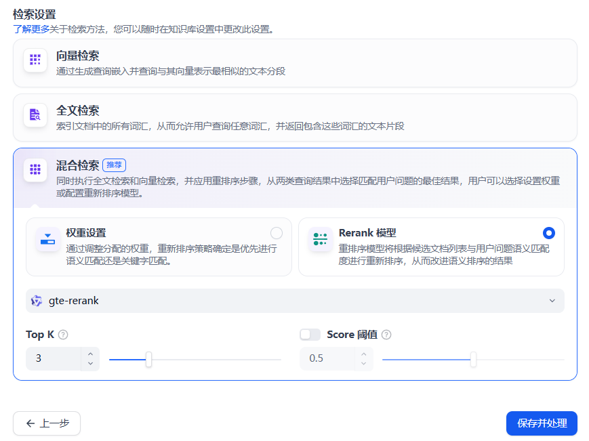This screenshot has width=589, height=441.
Task: Pick the Rerank 模型 card
Action: [431, 247]
